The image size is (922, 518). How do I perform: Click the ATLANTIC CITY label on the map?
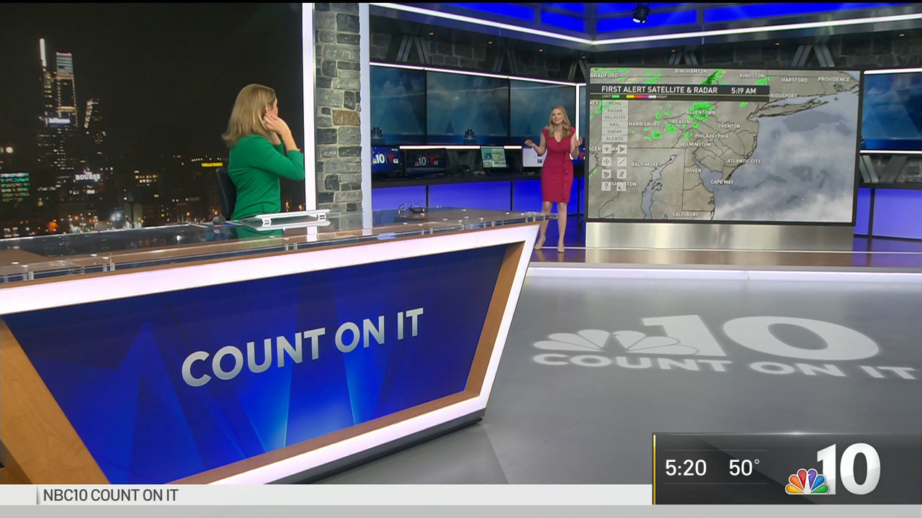click(x=744, y=161)
